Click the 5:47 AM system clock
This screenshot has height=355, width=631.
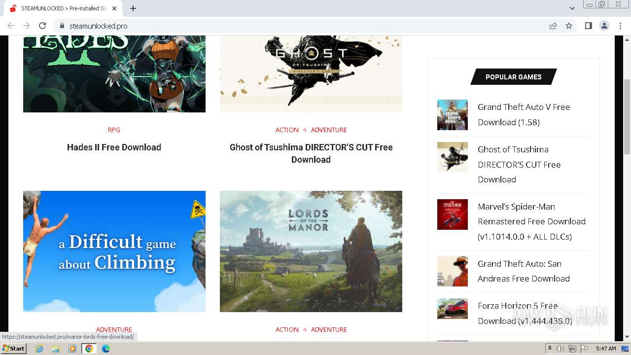[606, 349]
